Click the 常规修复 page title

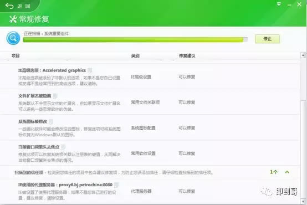[x=34, y=19]
